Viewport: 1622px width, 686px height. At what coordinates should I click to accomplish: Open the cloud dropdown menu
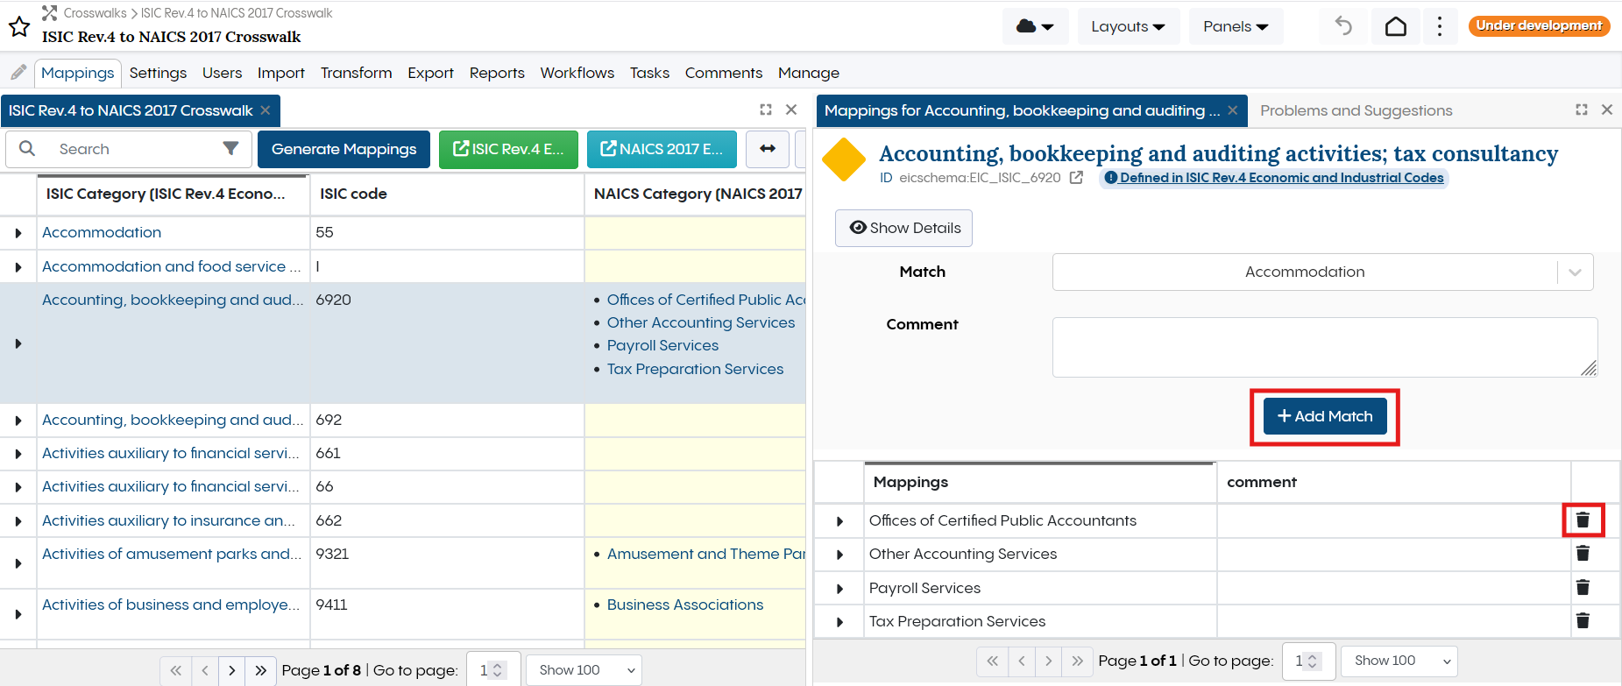click(x=1035, y=26)
